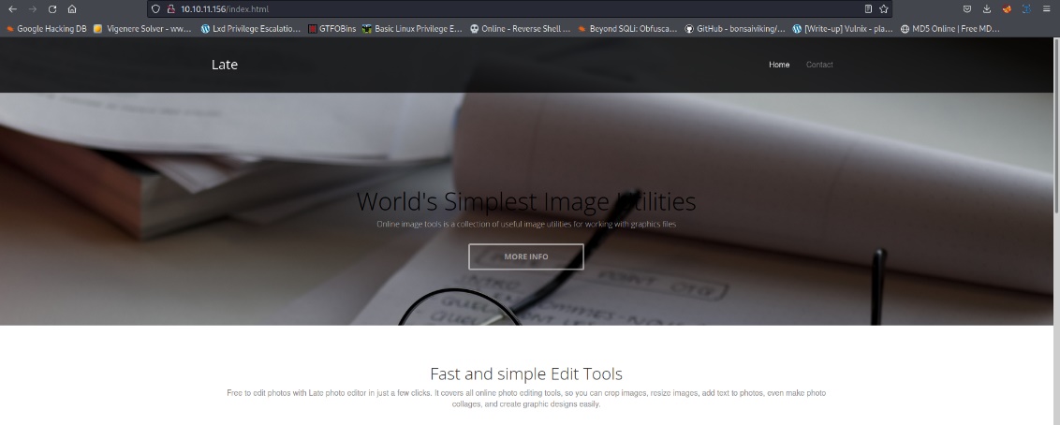Reload the current page
Image resolution: width=1060 pixels, height=425 pixels.
point(52,8)
